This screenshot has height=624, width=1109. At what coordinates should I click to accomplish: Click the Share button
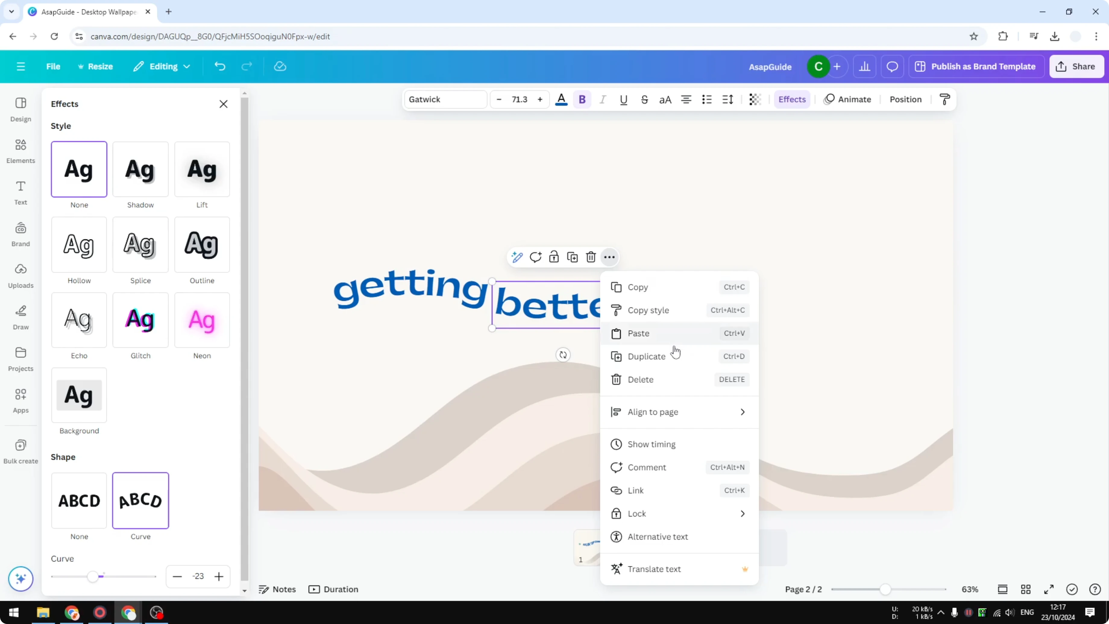click(1076, 66)
